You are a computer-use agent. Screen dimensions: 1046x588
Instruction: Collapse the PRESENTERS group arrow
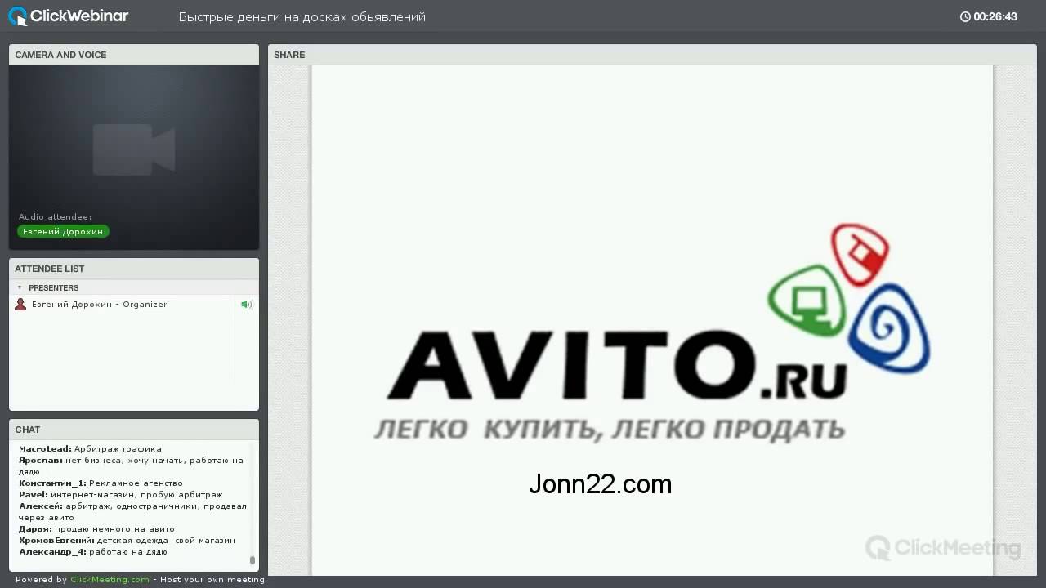(x=20, y=287)
